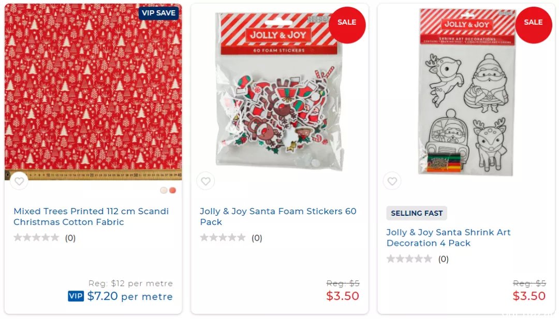This screenshot has width=559, height=319.
Task: View the shrink art decorations product image
Action: point(466,92)
